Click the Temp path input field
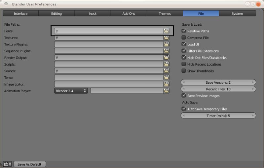Viewport: 264px width, 168px height. 109,77
